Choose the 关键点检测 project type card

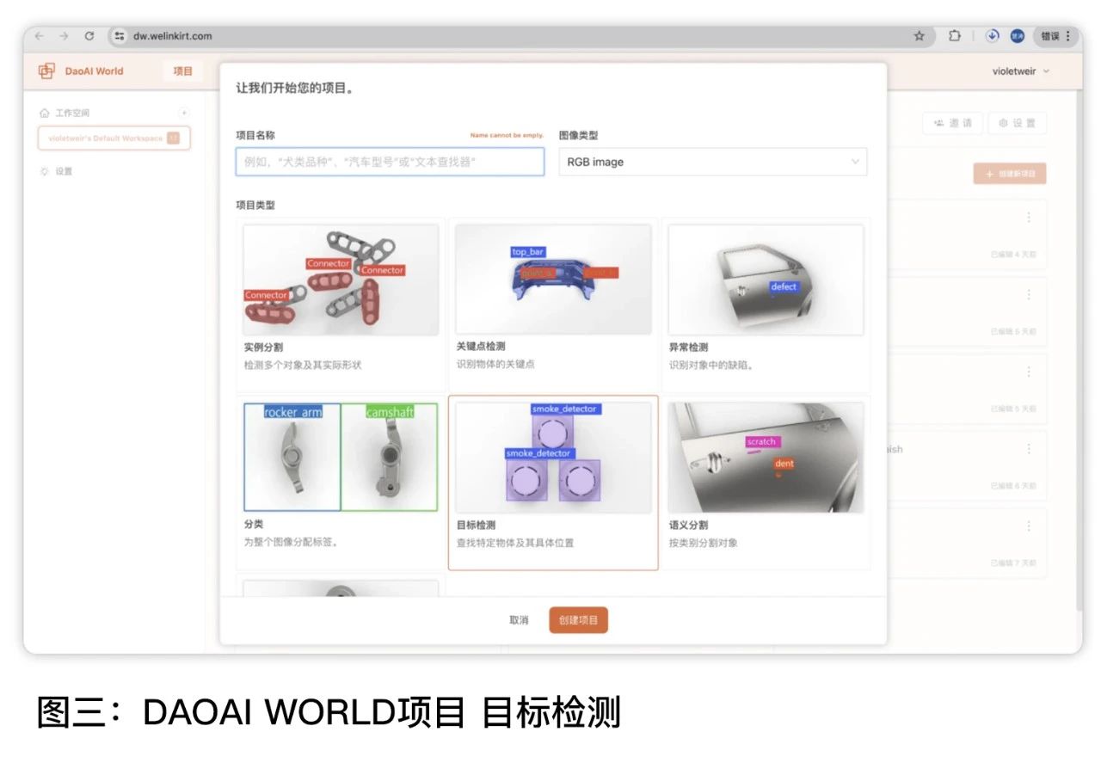pos(553,305)
